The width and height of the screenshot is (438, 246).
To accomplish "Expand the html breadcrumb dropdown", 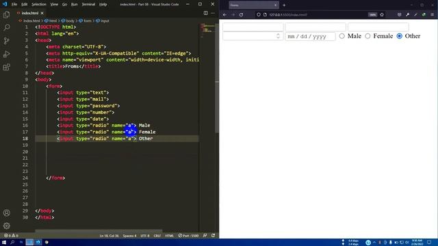I will pos(51,20).
